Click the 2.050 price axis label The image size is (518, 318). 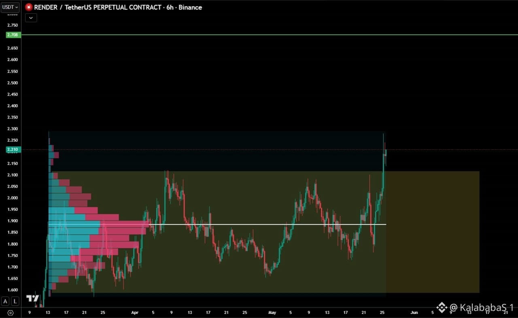coord(13,187)
